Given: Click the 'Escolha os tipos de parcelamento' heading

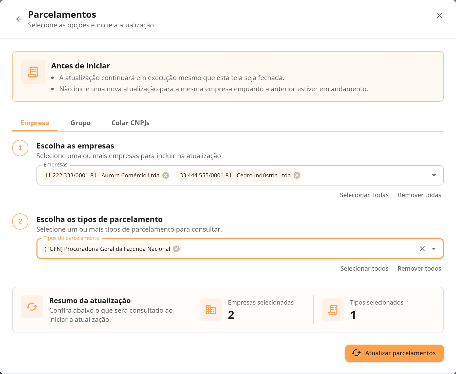Looking at the screenshot, I should point(100,219).
